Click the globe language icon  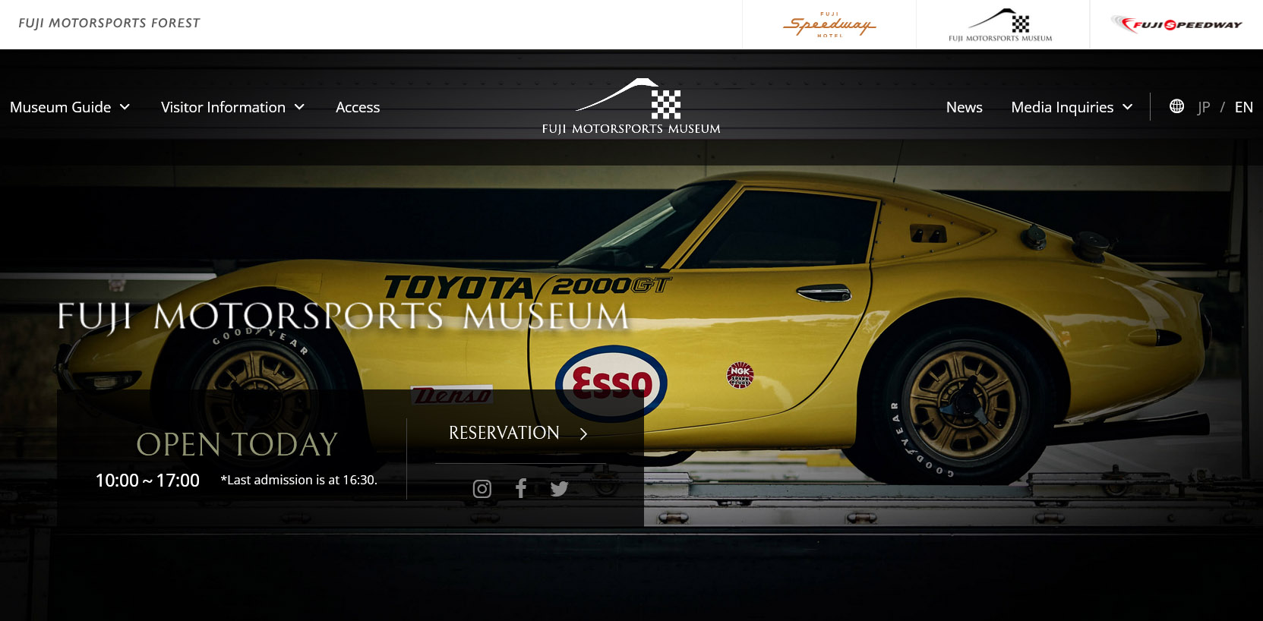coord(1176,106)
